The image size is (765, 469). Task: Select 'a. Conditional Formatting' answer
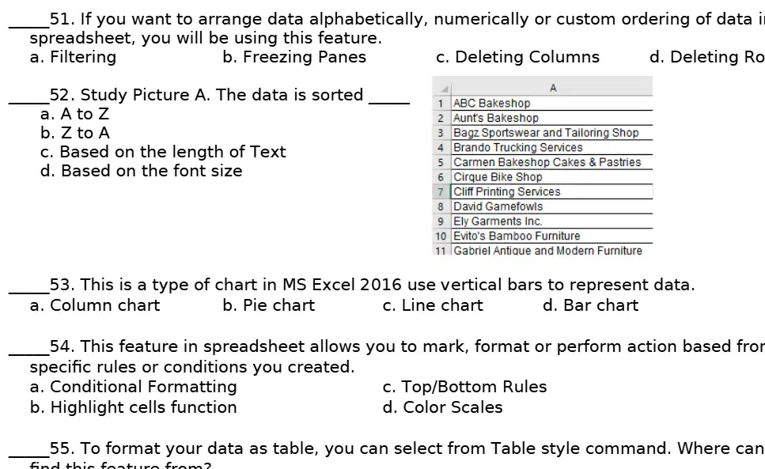click(133, 387)
